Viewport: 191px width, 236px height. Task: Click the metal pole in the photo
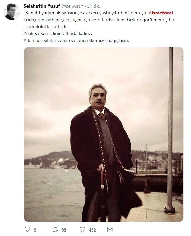pyautogui.click(x=170, y=130)
